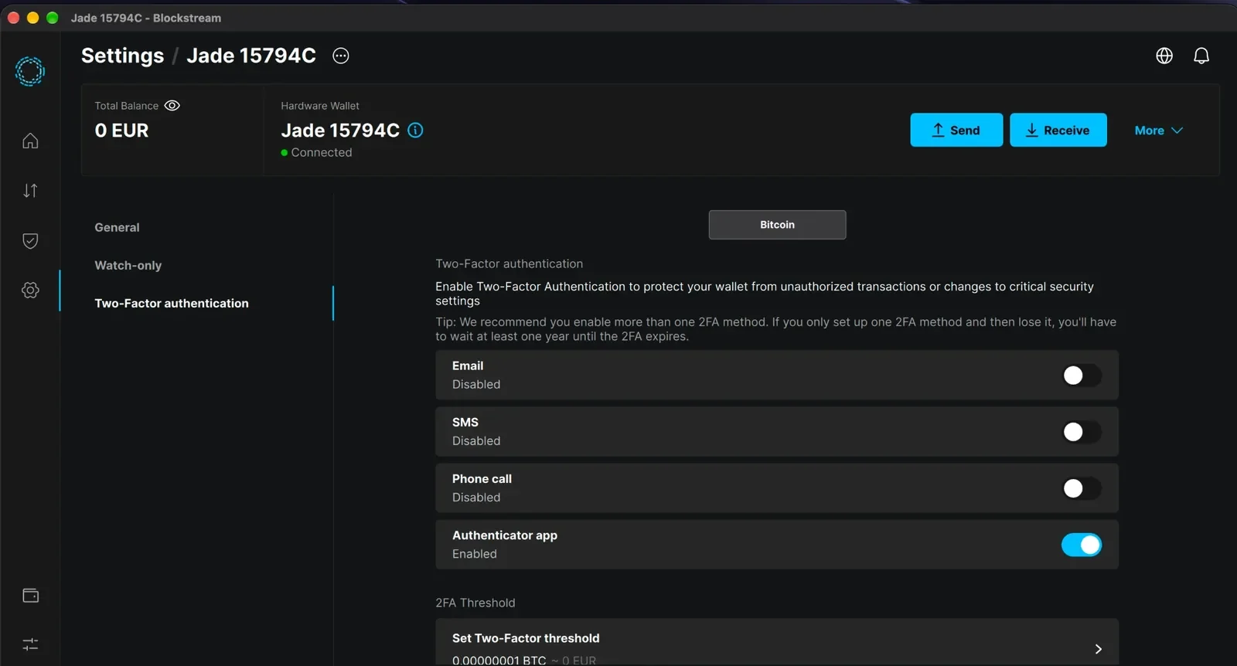Open the preferences sliders icon in sidebar
The height and width of the screenshot is (666, 1237).
pos(30,644)
